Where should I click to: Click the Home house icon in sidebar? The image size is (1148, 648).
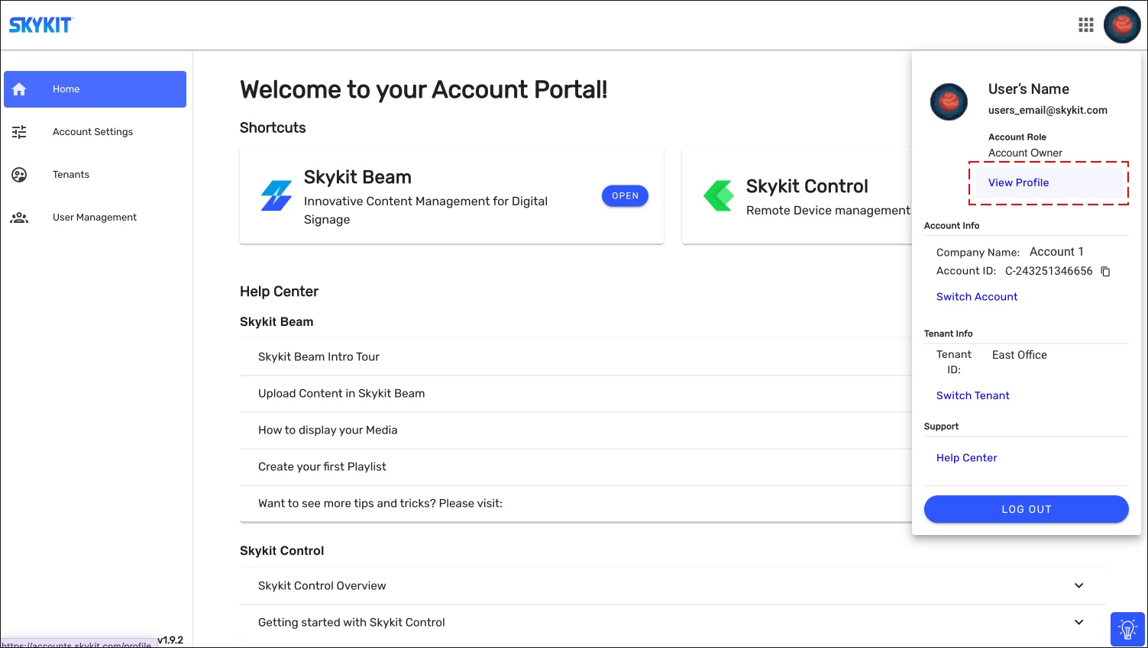[x=19, y=89]
